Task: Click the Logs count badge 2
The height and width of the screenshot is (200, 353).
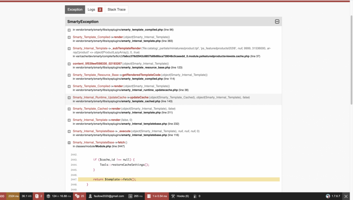Action: pos(100,10)
